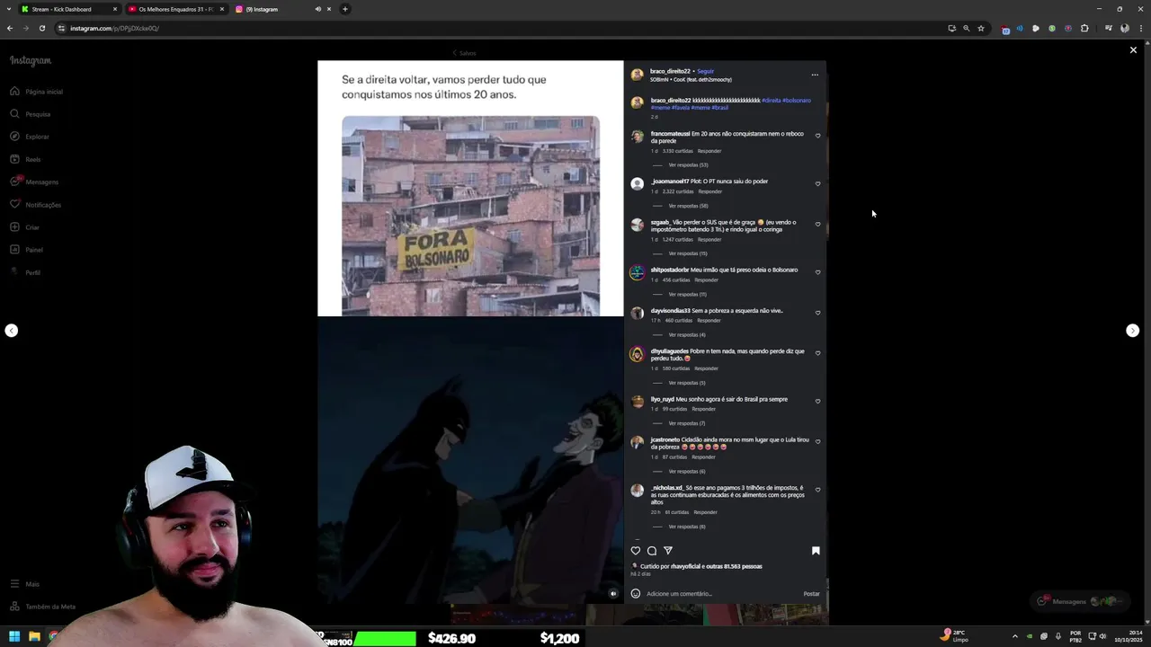Mute the video with the speaker icon
The image size is (1151, 647).
[613, 593]
